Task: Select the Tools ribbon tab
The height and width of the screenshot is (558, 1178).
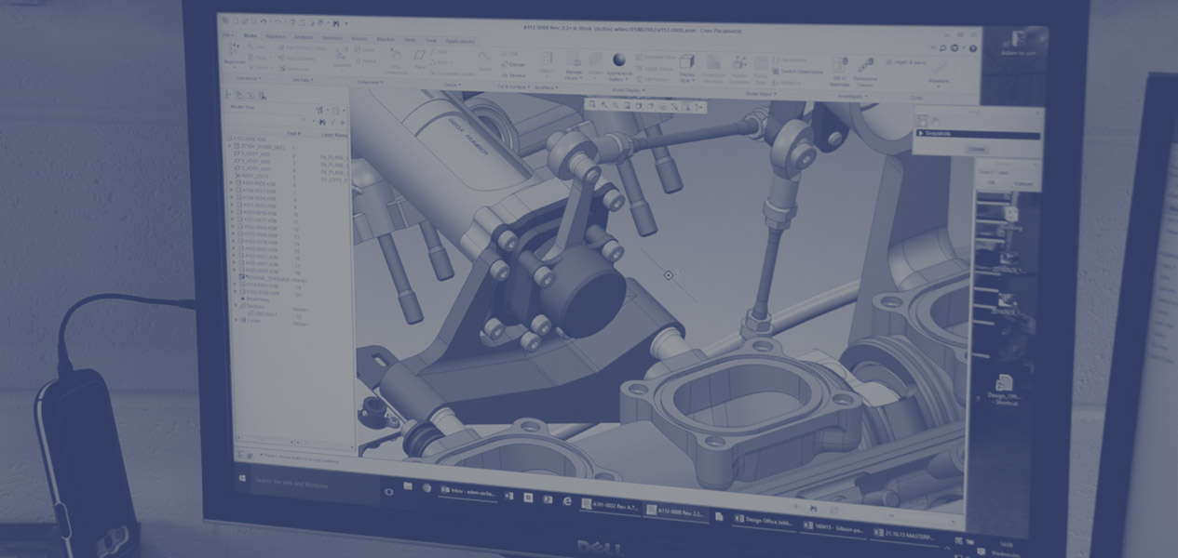Action: [x=410, y=40]
